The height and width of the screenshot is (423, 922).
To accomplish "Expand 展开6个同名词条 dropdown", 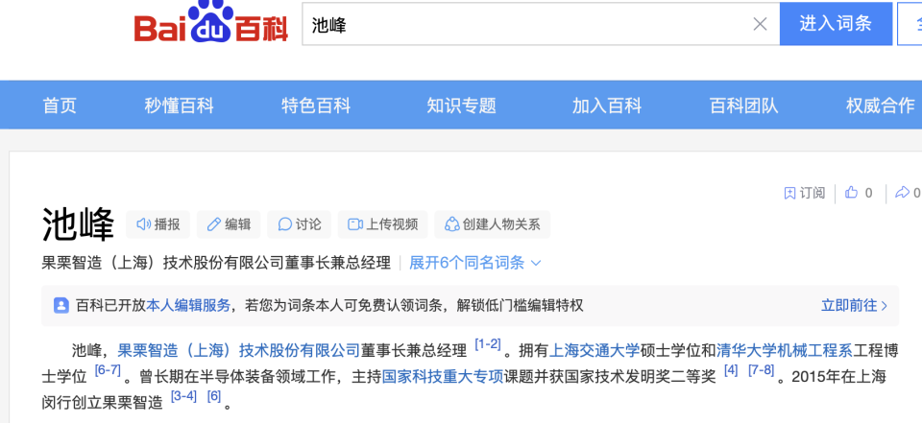I will coord(475,263).
